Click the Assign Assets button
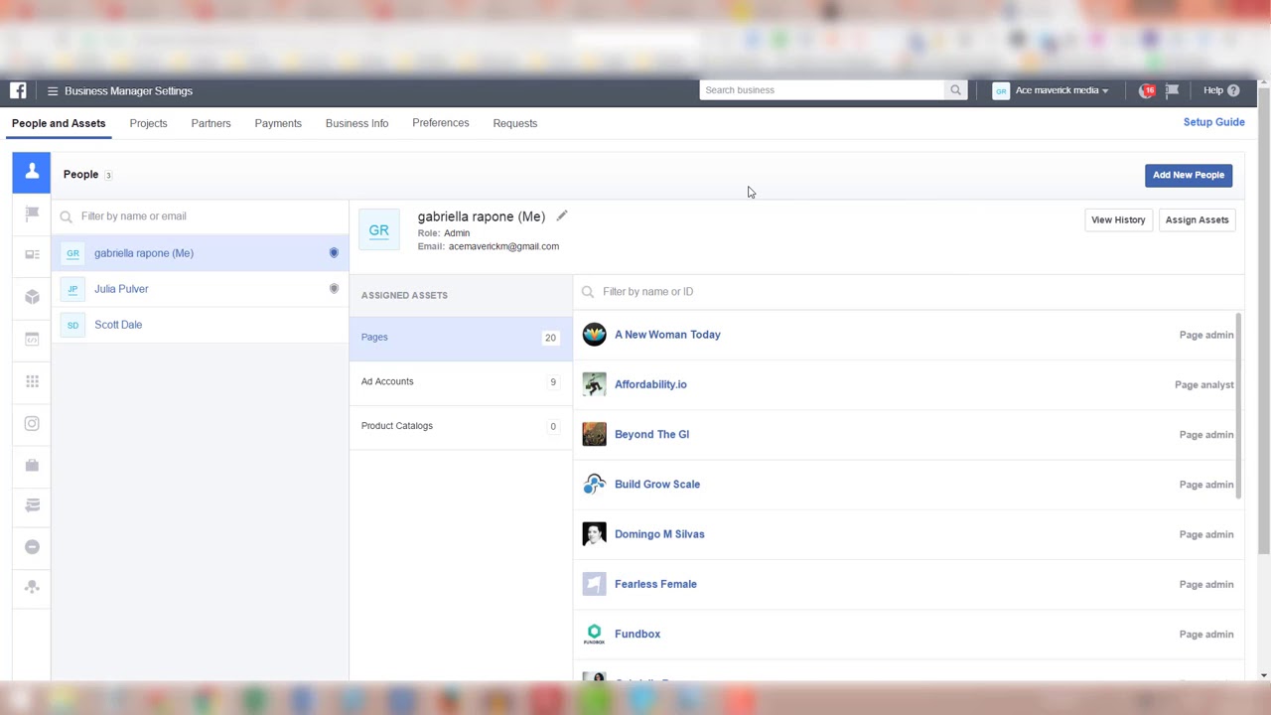 (1197, 220)
